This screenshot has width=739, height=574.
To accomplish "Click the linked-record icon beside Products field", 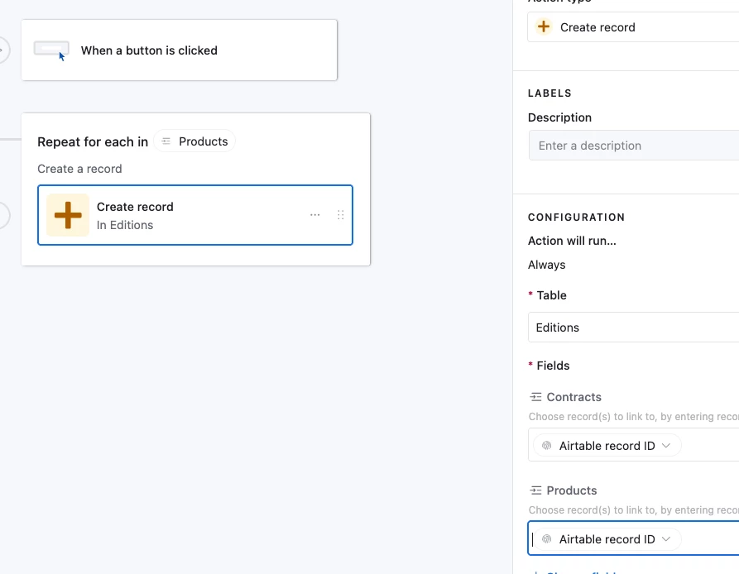I will tap(535, 490).
